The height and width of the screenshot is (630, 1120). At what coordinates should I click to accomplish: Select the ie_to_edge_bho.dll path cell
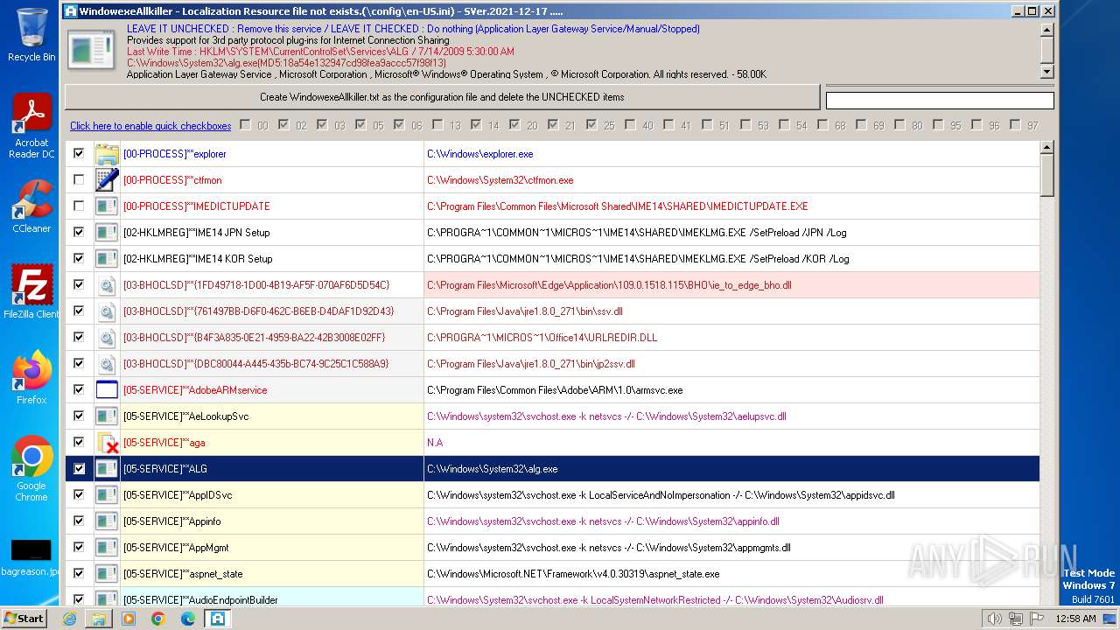pos(731,285)
